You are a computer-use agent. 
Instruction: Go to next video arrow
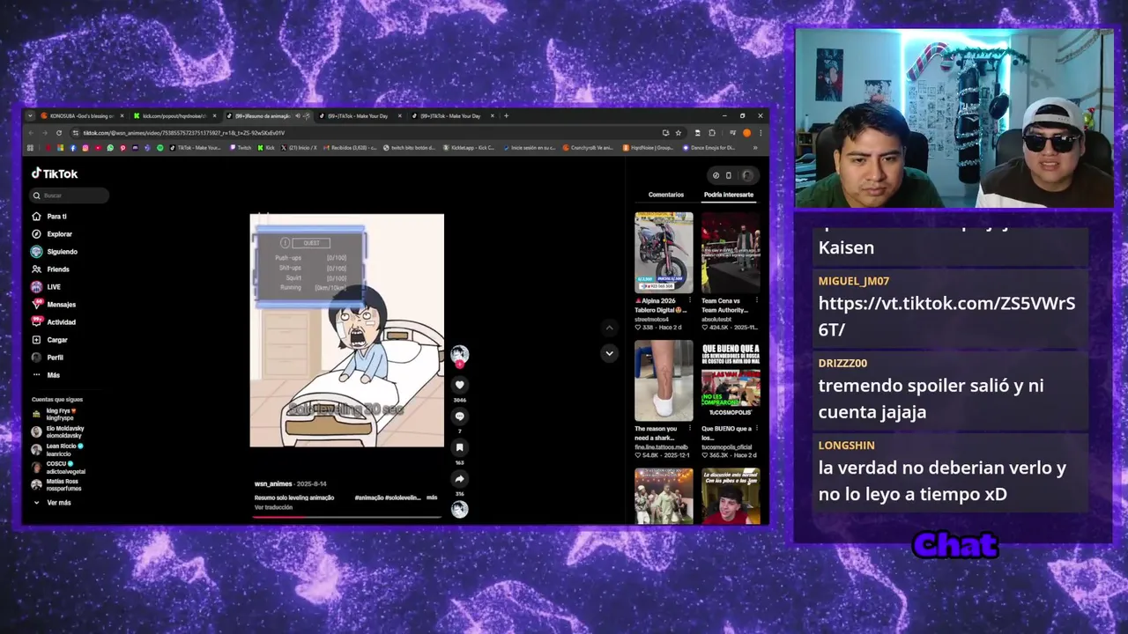[609, 353]
